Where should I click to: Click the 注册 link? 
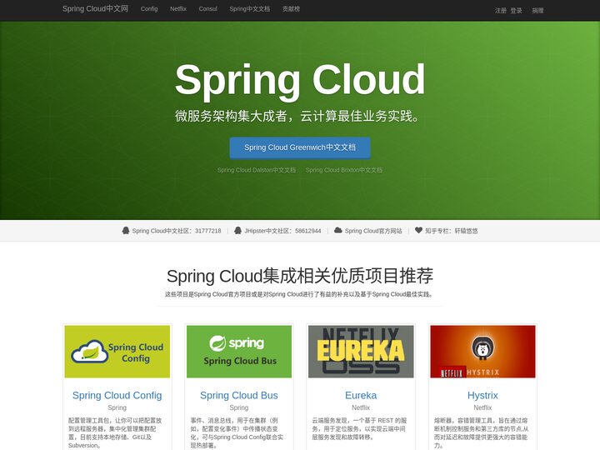[501, 11]
